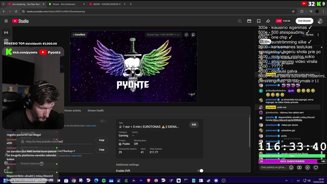Click the stream settings panel scrollbar
Image resolution: width=327 pixels, height=184 pixels.
coord(250,132)
